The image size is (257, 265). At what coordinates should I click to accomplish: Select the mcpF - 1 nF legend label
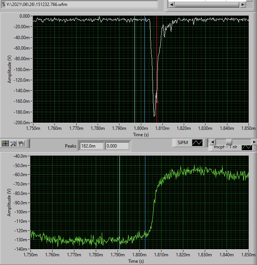point(225,147)
